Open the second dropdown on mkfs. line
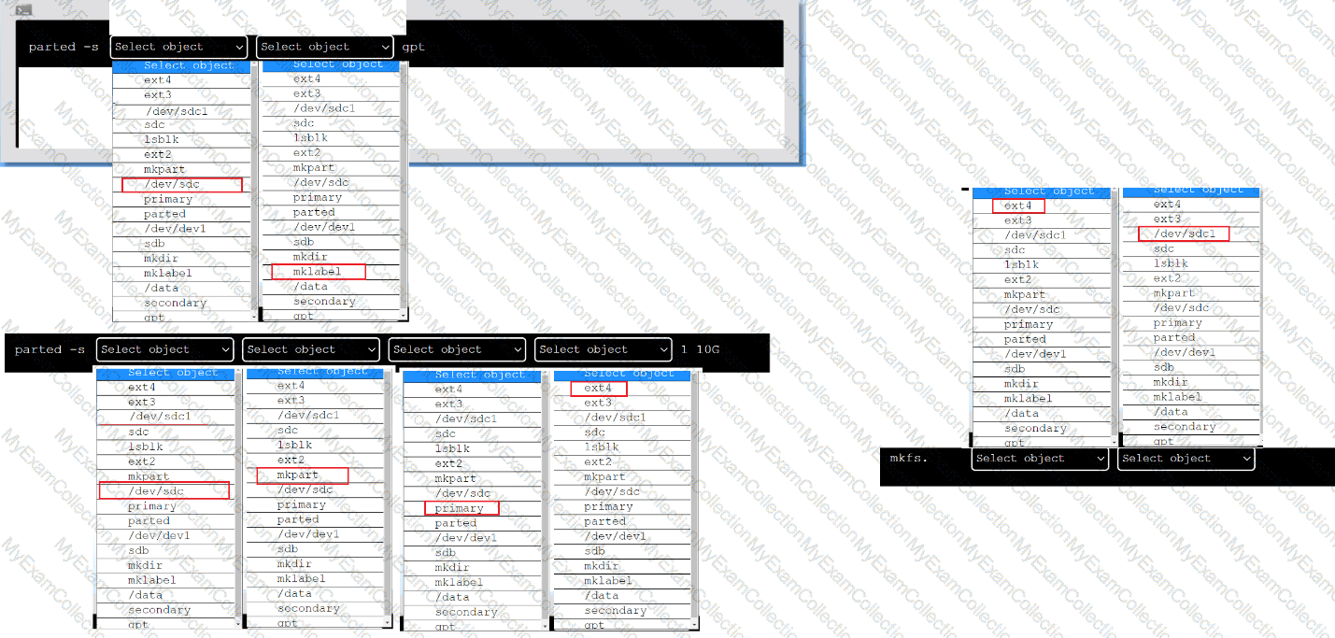Viewport: 1335px width, 638px height. [1186, 459]
